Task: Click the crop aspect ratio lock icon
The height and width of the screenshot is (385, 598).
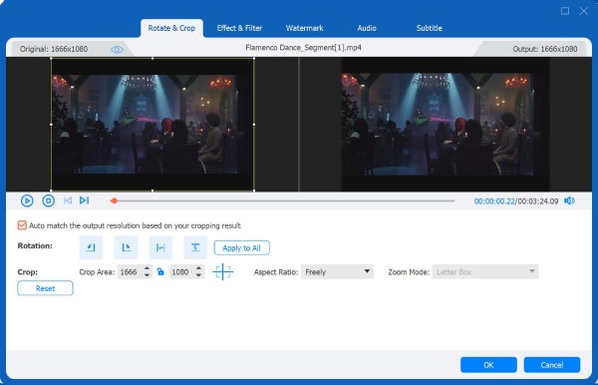Action: point(160,271)
